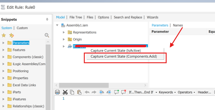Expand the iLogic Assemblies/Com folder
Screen dimensions: 215x110
click(3, 64)
